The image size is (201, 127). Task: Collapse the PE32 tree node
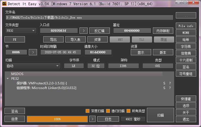[x=8, y=78]
